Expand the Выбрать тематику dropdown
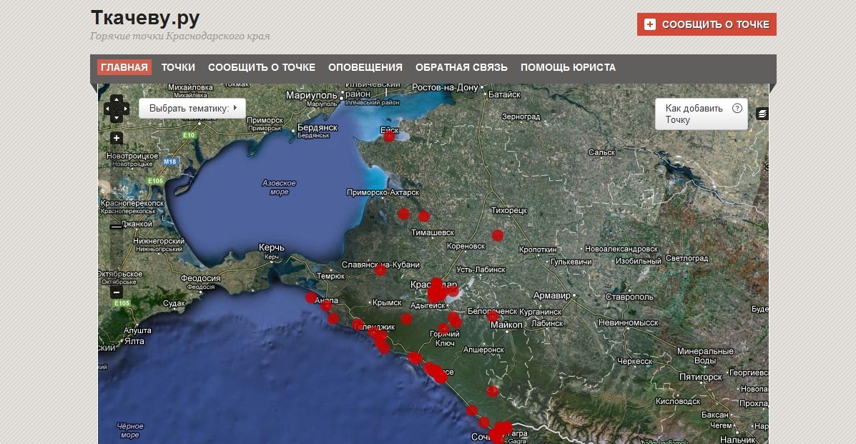Image resolution: width=856 pixels, height=444 pixels. click(x=192, y=109)
